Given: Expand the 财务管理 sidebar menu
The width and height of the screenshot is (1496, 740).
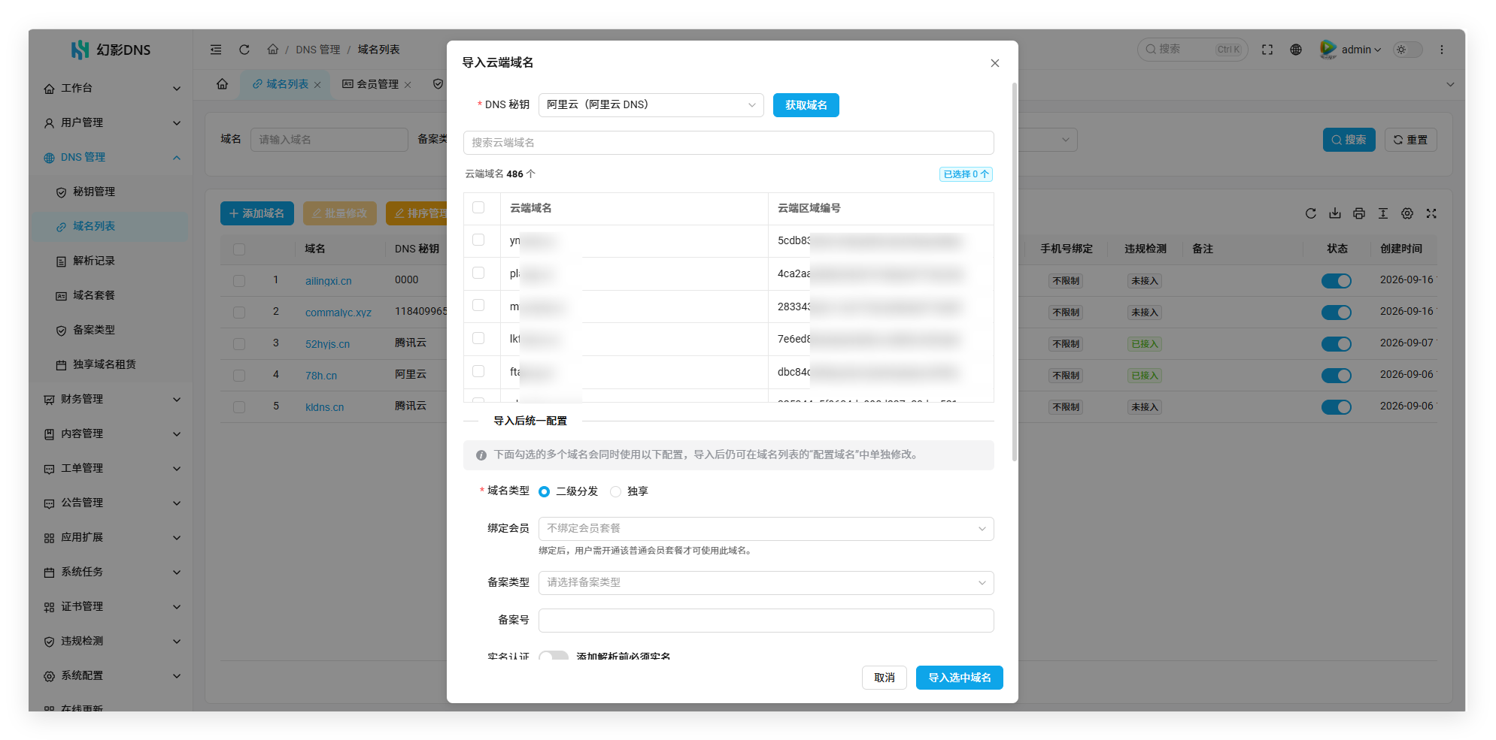Looking at the screenshot, I should [112, 399].
